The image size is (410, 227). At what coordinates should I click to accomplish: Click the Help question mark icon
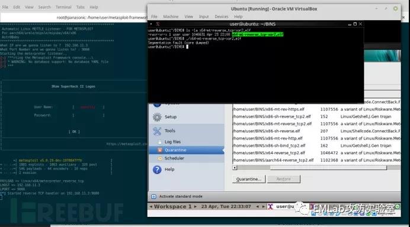pos(157,170)
